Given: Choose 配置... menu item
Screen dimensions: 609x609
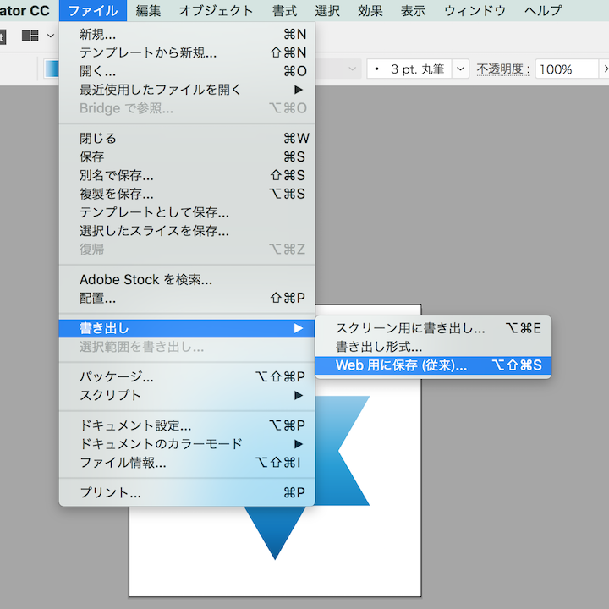Looking at the screenshot, I should [187, 299].
